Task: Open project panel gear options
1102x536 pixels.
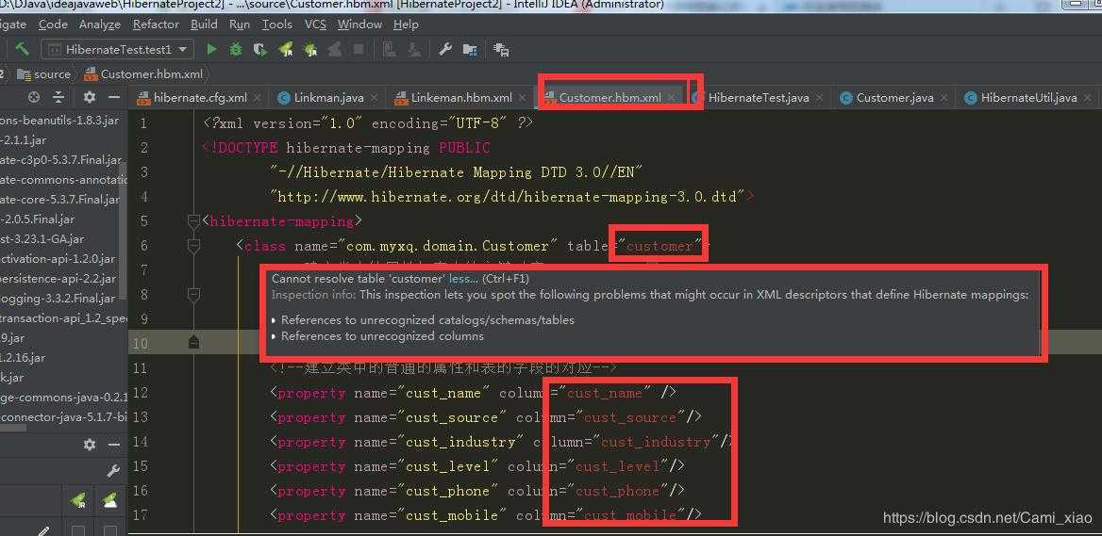Action: 90,97
